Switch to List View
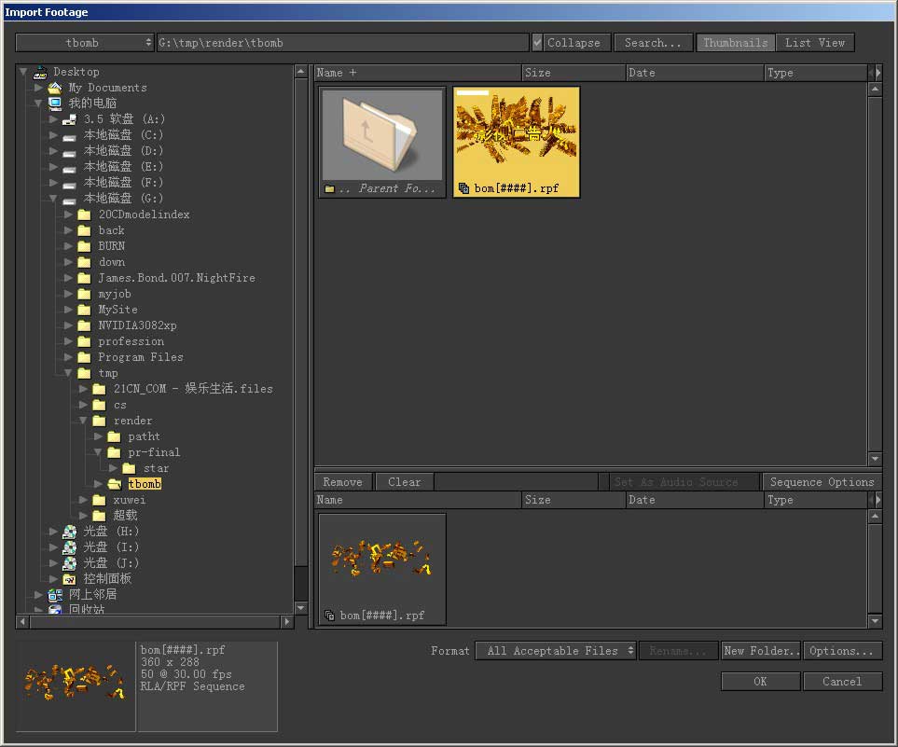This screenshot has height=747, width=898. (x=815, y=43)
